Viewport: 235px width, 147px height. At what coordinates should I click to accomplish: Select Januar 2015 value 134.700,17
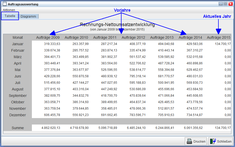[x=223, y=44]
